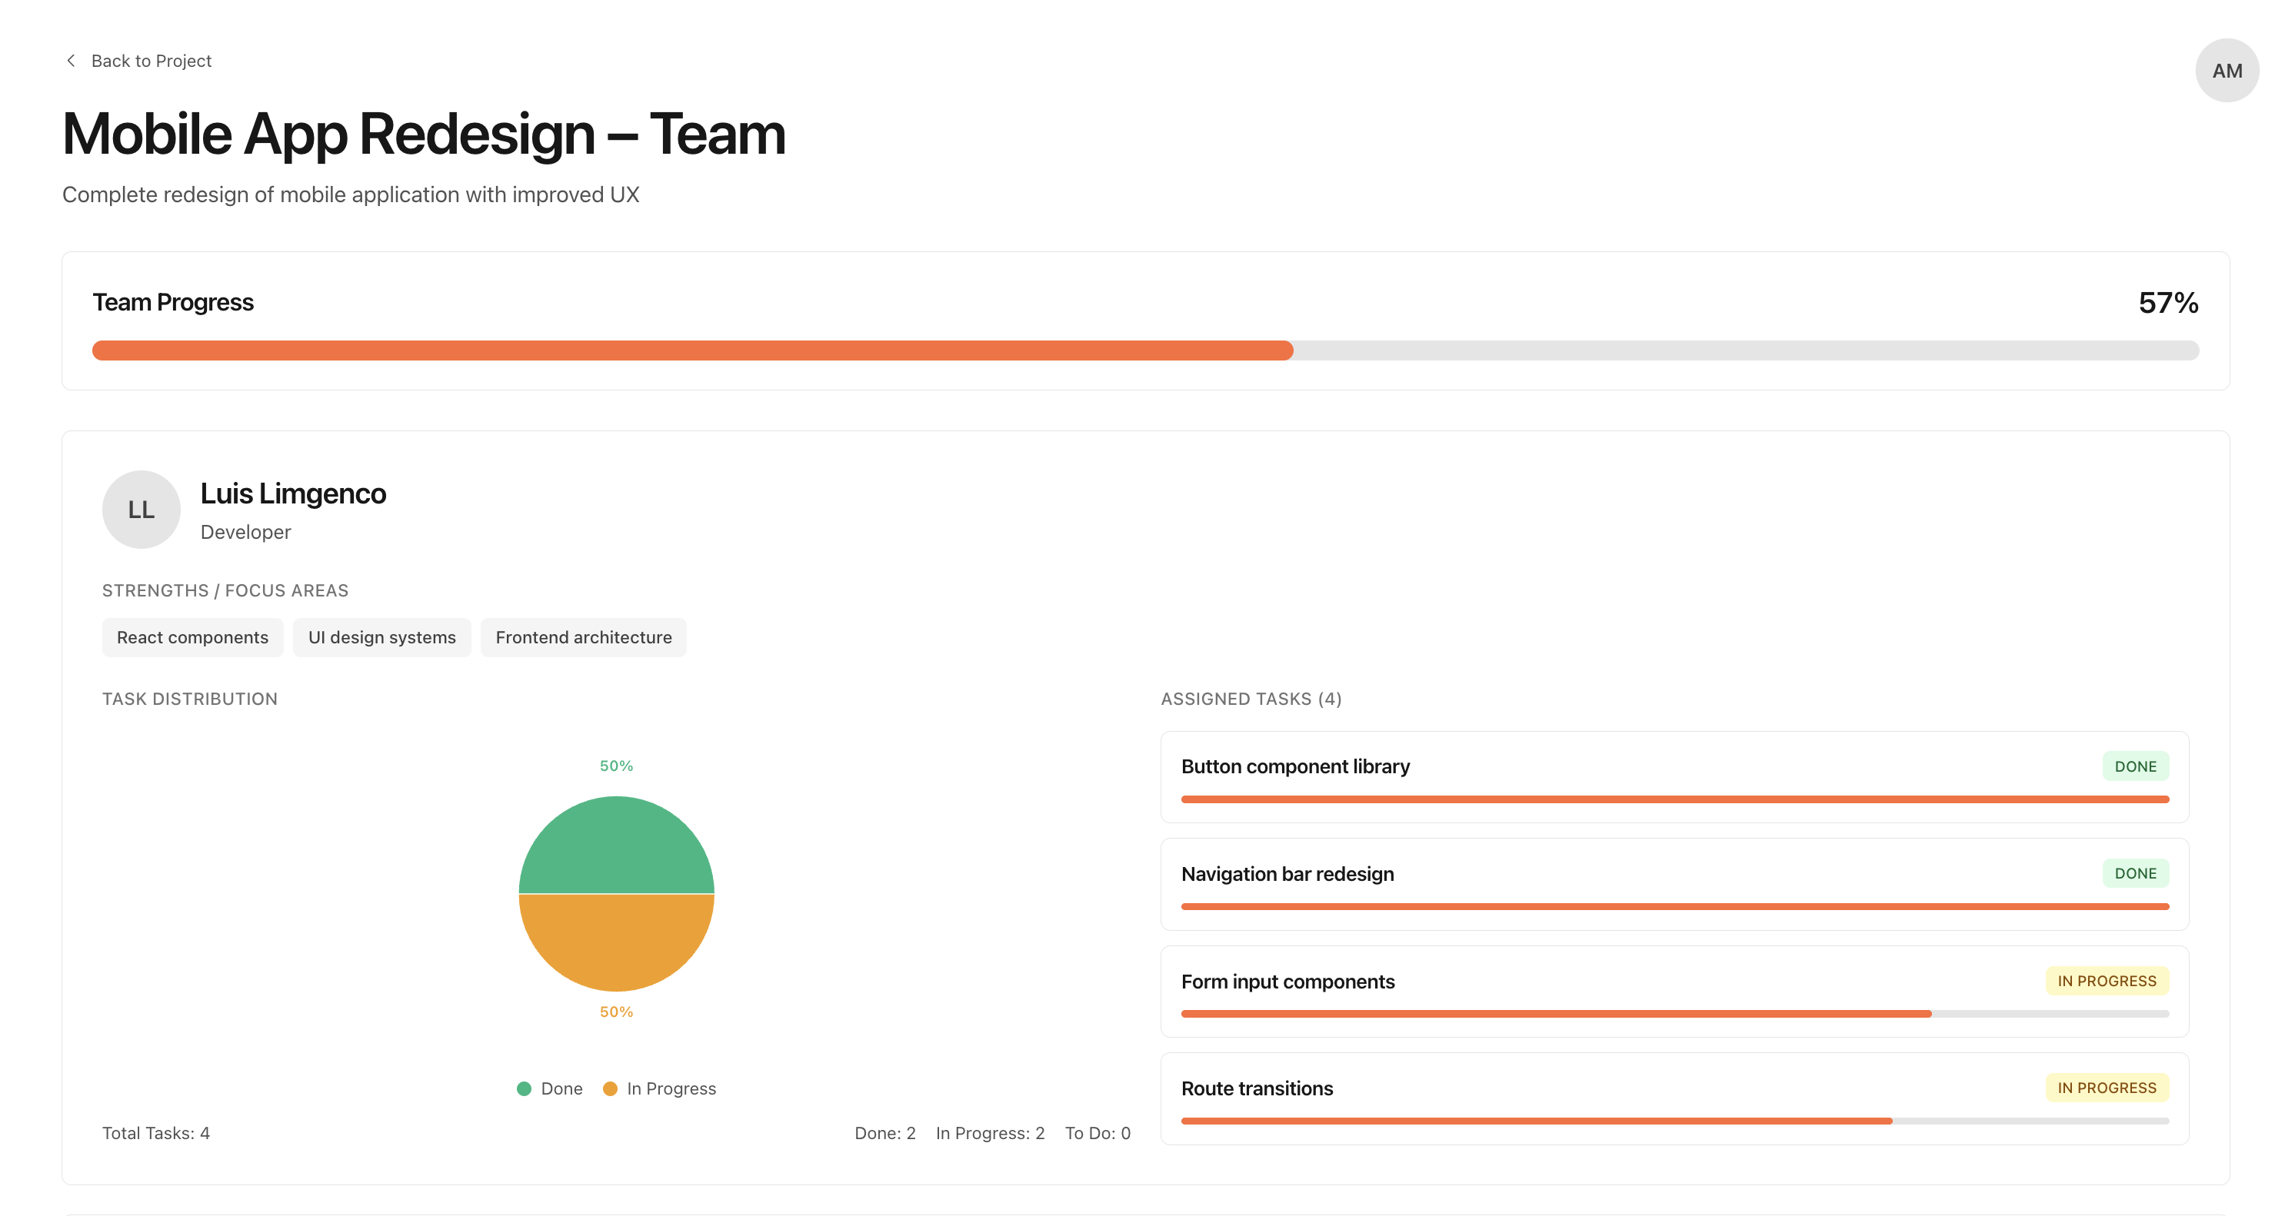The height and width of the screenshot is (1216, 2295).
Task: Click the Luis Limgenco name heading
Action: click(x=293, y=493)
